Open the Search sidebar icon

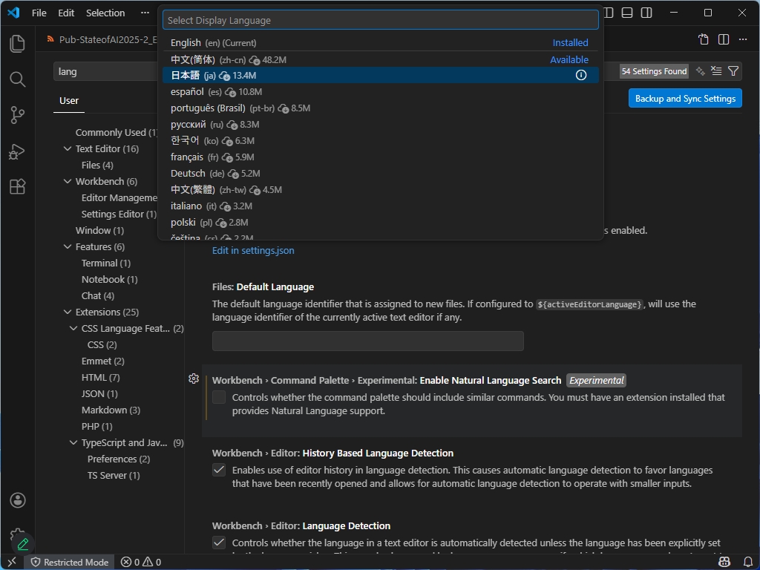tap(16, 79)
